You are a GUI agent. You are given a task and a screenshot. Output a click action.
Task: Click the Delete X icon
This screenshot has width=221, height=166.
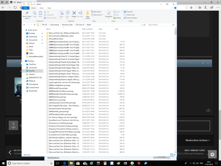coord(74,13)
